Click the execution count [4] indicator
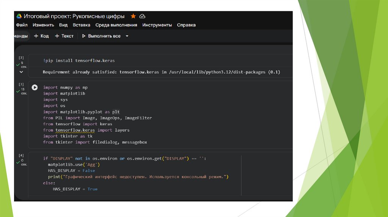The image size is (388, 217). (x=21, y=155)
